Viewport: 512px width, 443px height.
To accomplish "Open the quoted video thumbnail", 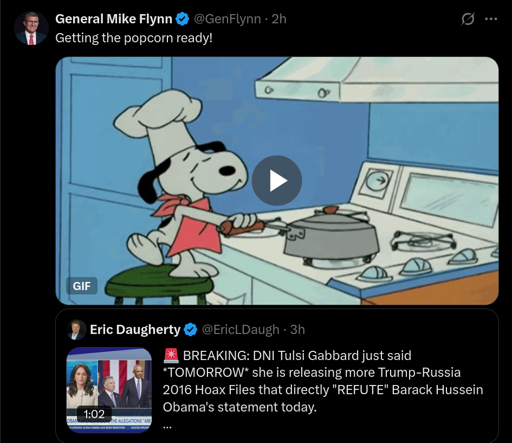I will [x=109, y=390].
